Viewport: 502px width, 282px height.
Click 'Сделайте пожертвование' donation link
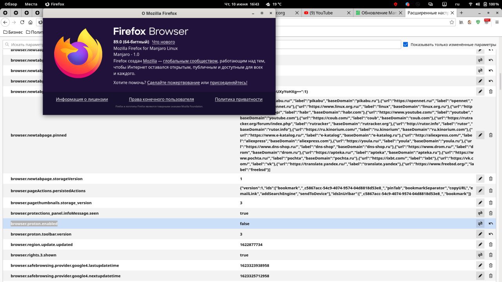coord(173,83)
